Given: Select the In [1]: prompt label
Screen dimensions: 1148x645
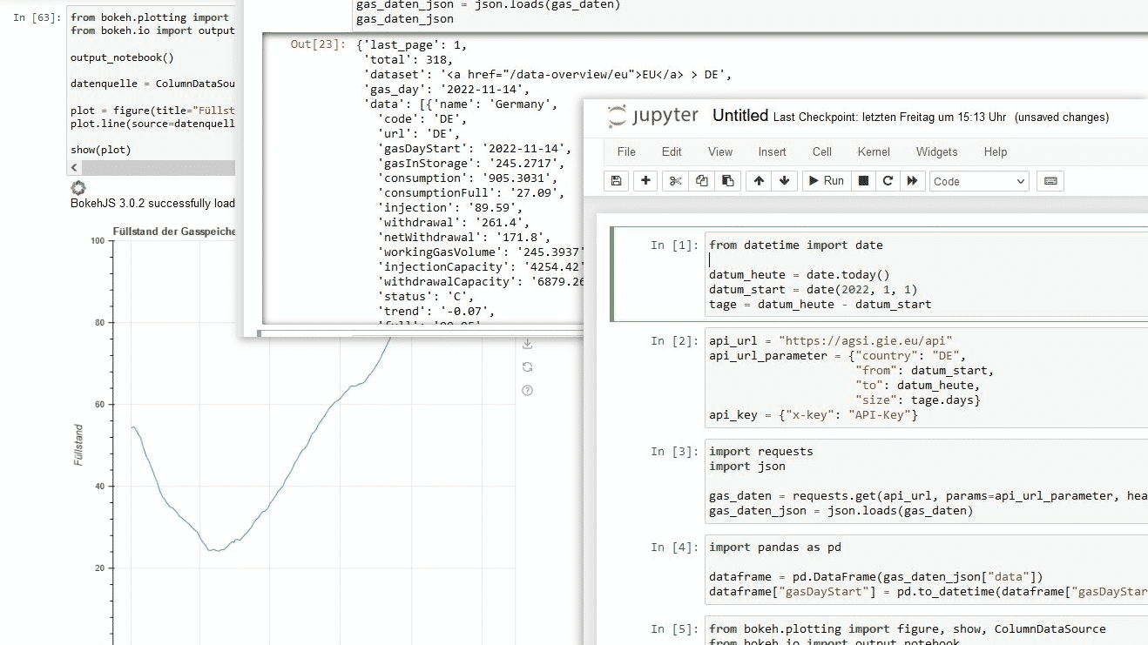Looking at the screenshot, I should pyautogui.click(x=674, y=245).
